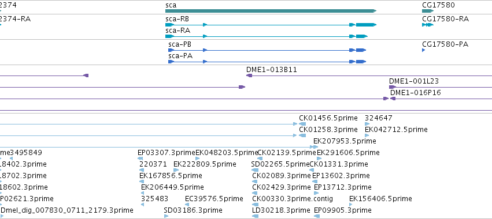The image size is (492, 219).
Task: Select CK01456.5prime EST label
Action: [x=328, y=118]
